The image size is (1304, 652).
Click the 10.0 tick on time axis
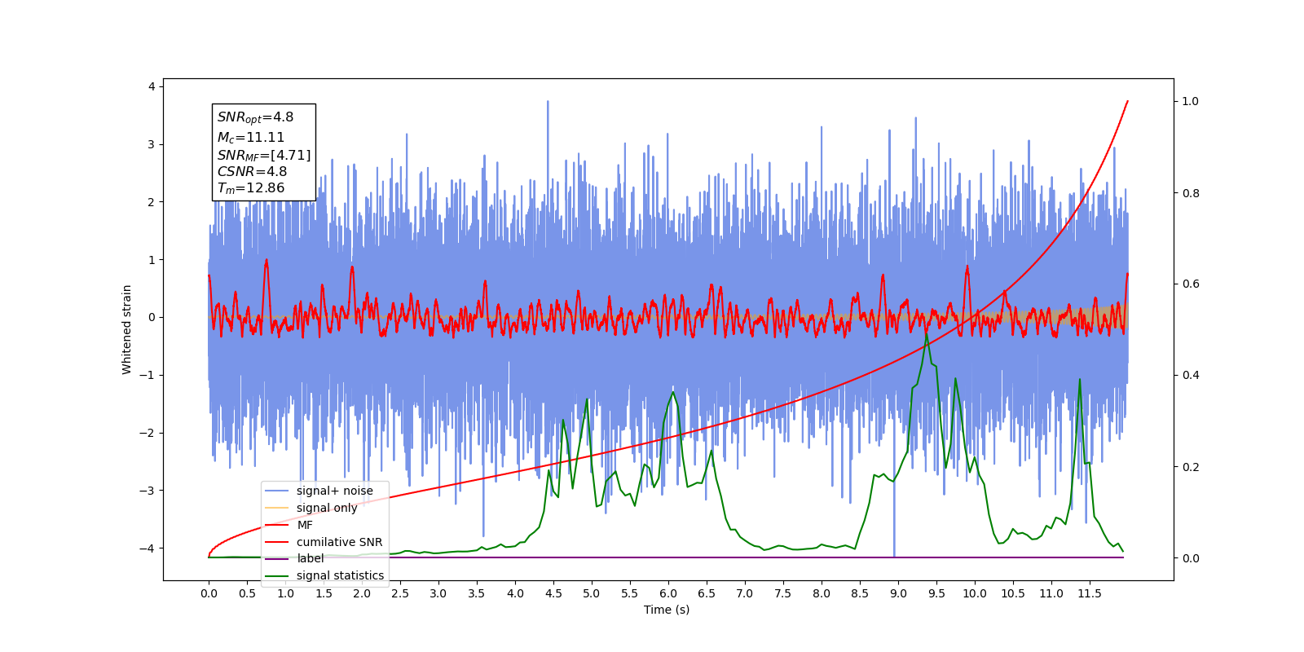coord(975,593)
